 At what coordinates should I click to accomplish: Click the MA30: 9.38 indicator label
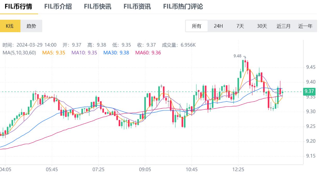tap(116, 53)
